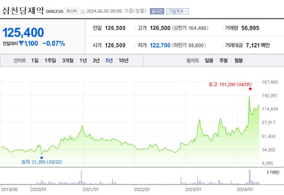Viewport: 284px width, 195px height.
Task: Click the 실시간 button
Action: tap(158, 11)
